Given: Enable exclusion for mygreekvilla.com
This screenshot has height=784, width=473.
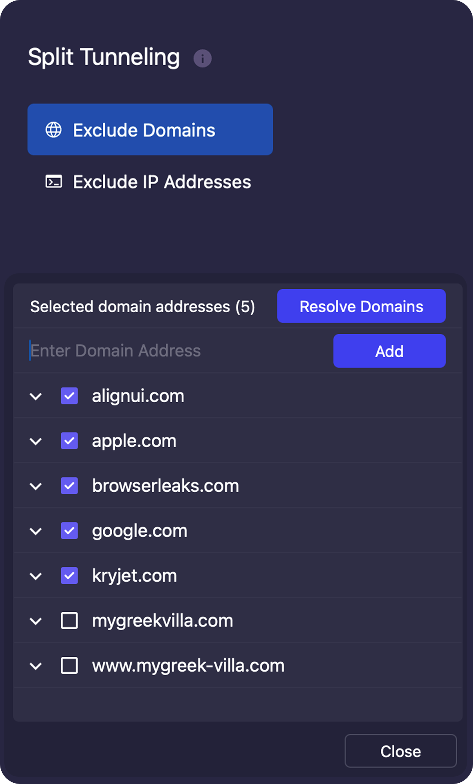Looking at the screenshot, I should (69, 620).
